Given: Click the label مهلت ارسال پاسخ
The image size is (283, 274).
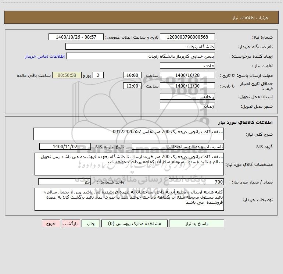Looking at the screenshot, I should coord(255,75).
